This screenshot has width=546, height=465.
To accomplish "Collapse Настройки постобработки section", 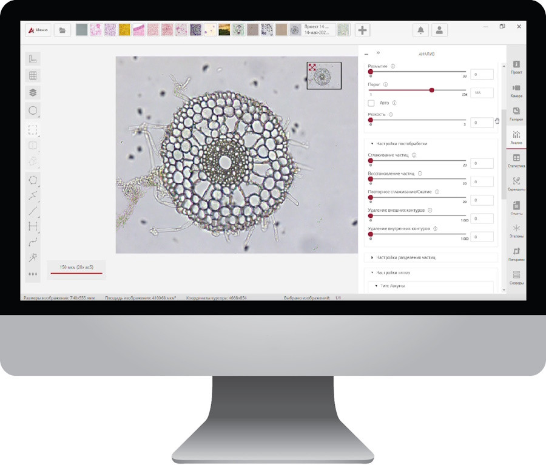I will (372, 143).
